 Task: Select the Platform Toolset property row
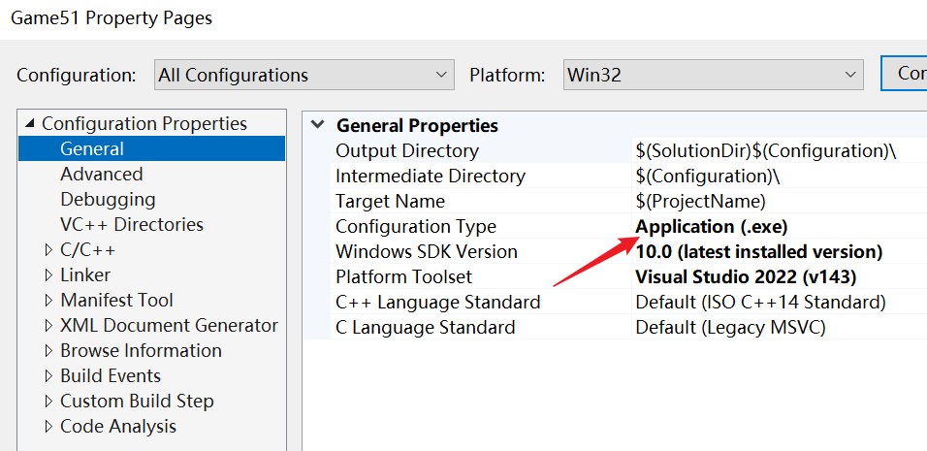pyautogui.click(x=403, y=277)
